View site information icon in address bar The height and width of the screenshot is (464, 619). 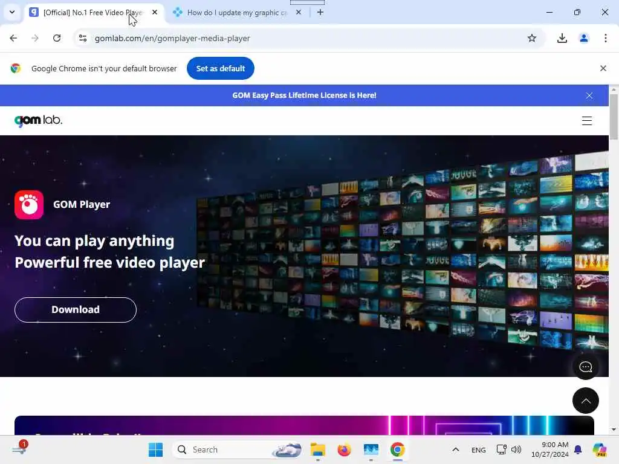(x=82, y=38)
